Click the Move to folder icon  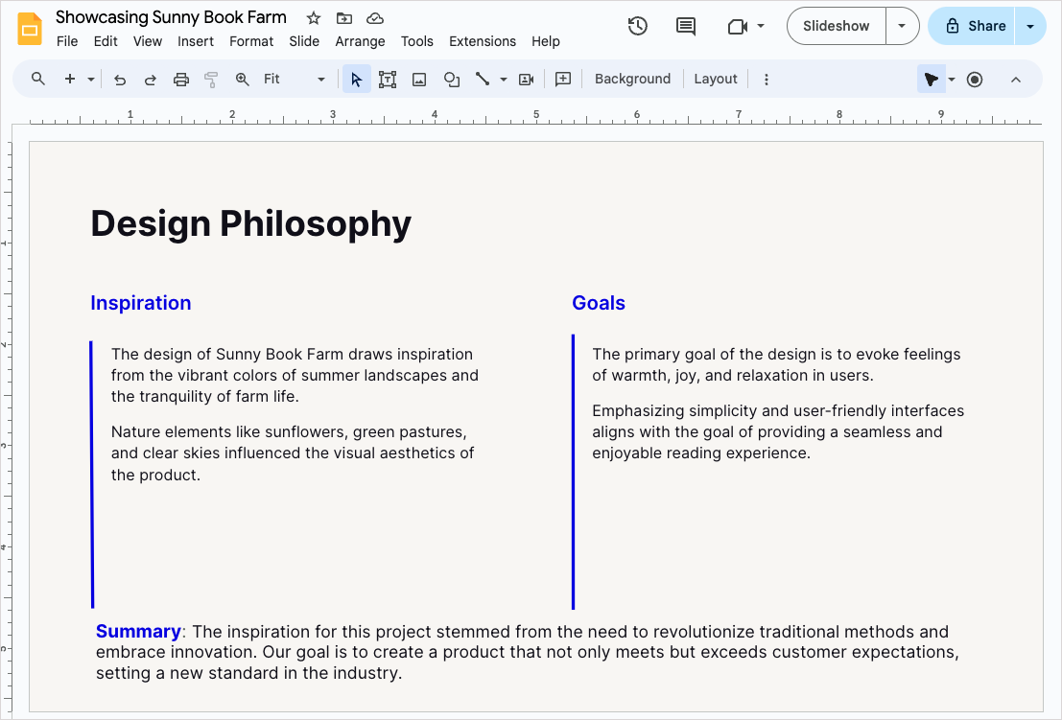344,18
